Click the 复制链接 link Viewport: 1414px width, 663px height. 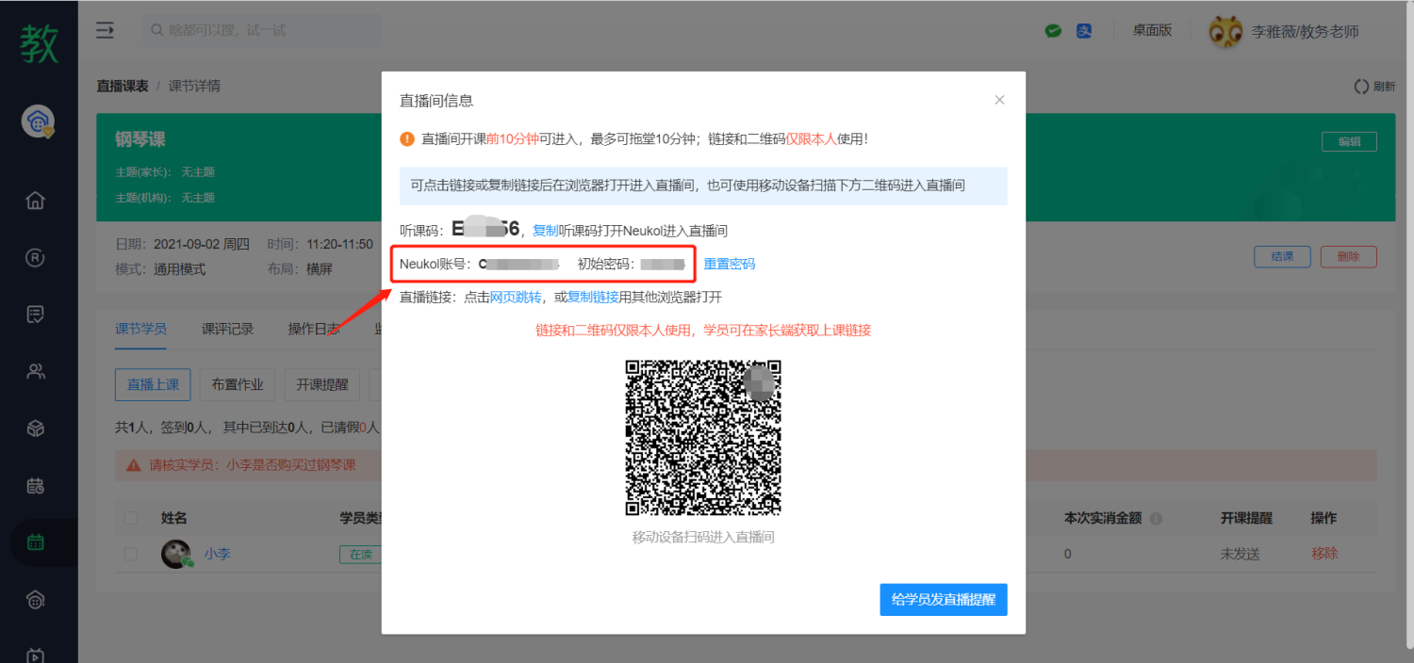coord(593,297)
